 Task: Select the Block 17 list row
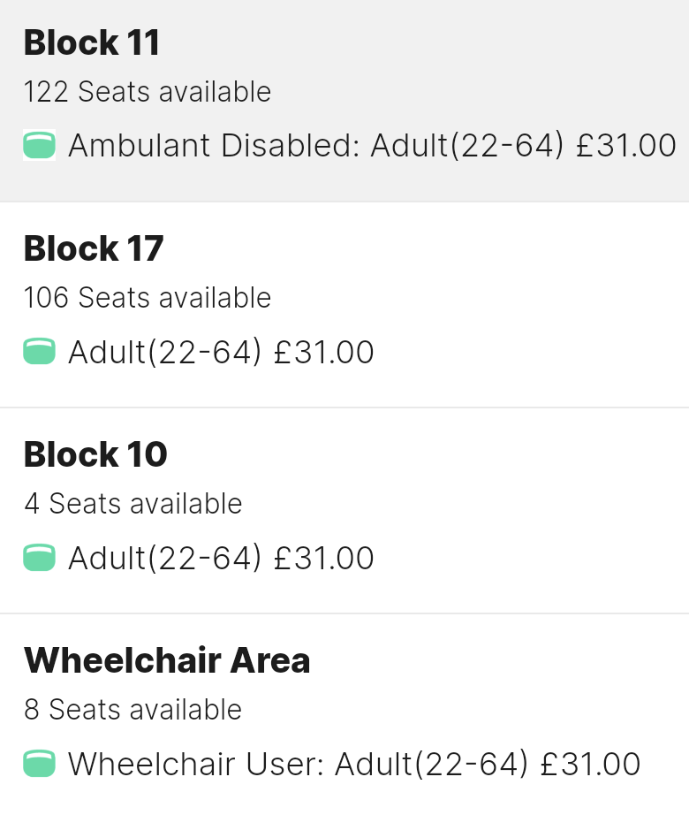click(344, 305)
